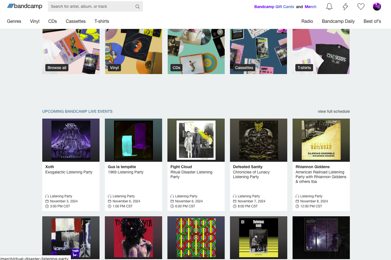This screenshot has height=260, width=391.
Task: Open the Cassettes merch tile
Action: click(x=258, y=51)
